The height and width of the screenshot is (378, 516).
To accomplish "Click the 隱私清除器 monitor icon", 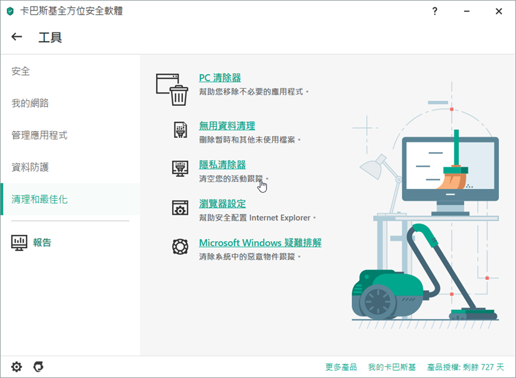I will pyautogui.click(x=180, y=169).
